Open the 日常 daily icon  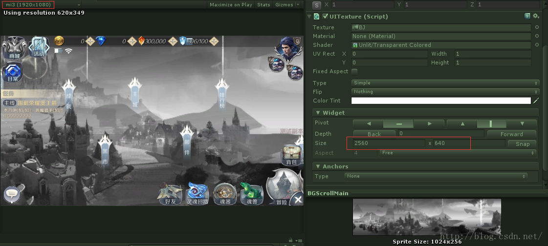coord(13,73)
